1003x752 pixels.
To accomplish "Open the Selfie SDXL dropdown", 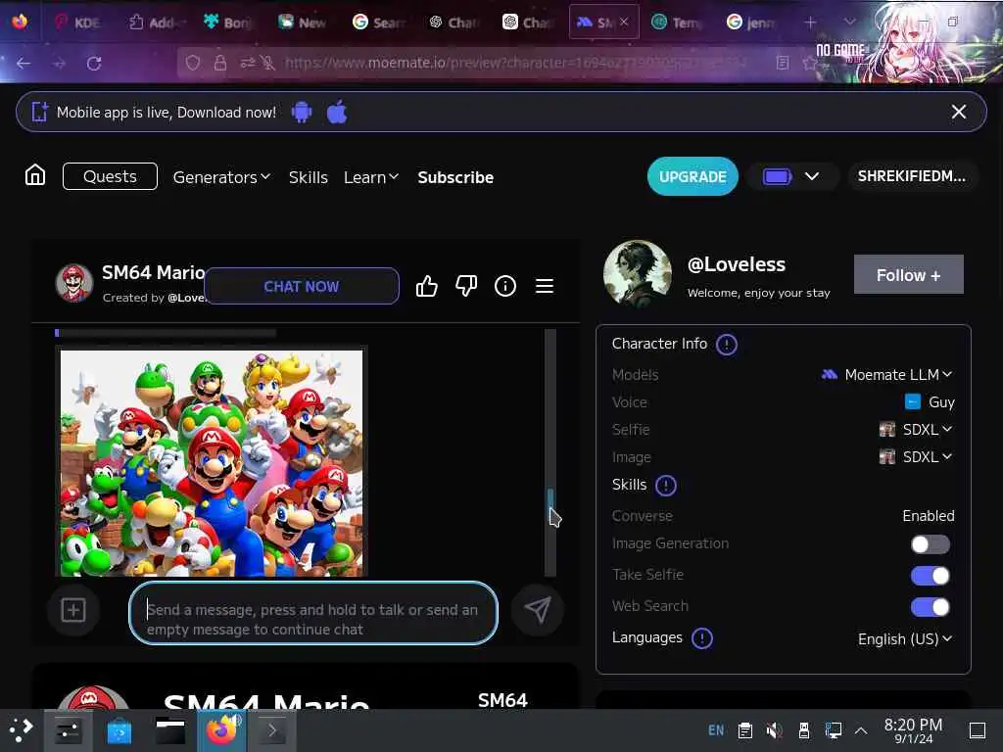I will coord(916,429).
